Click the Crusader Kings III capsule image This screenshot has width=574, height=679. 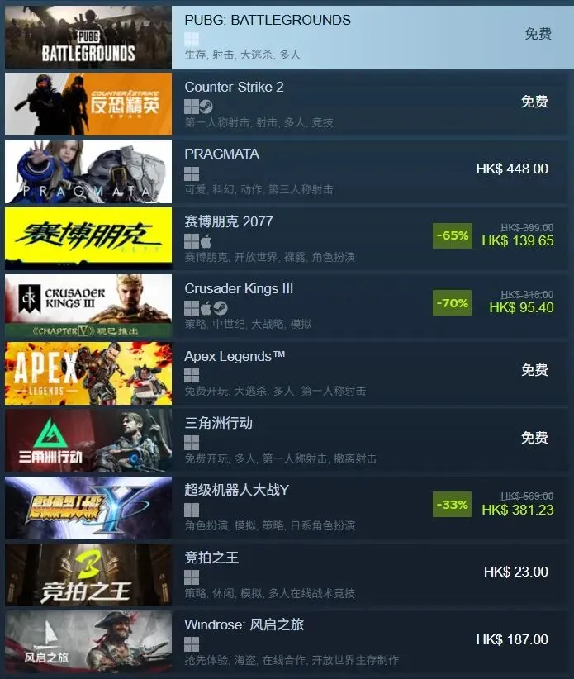[x=88, y=306]
